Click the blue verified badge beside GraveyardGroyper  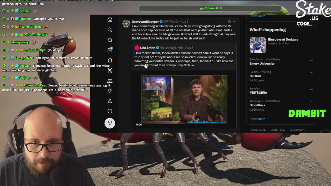click(x=161, y=22)
